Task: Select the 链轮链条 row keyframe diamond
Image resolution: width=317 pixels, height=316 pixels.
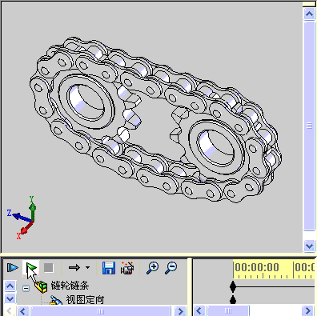Action: (233, 287)
